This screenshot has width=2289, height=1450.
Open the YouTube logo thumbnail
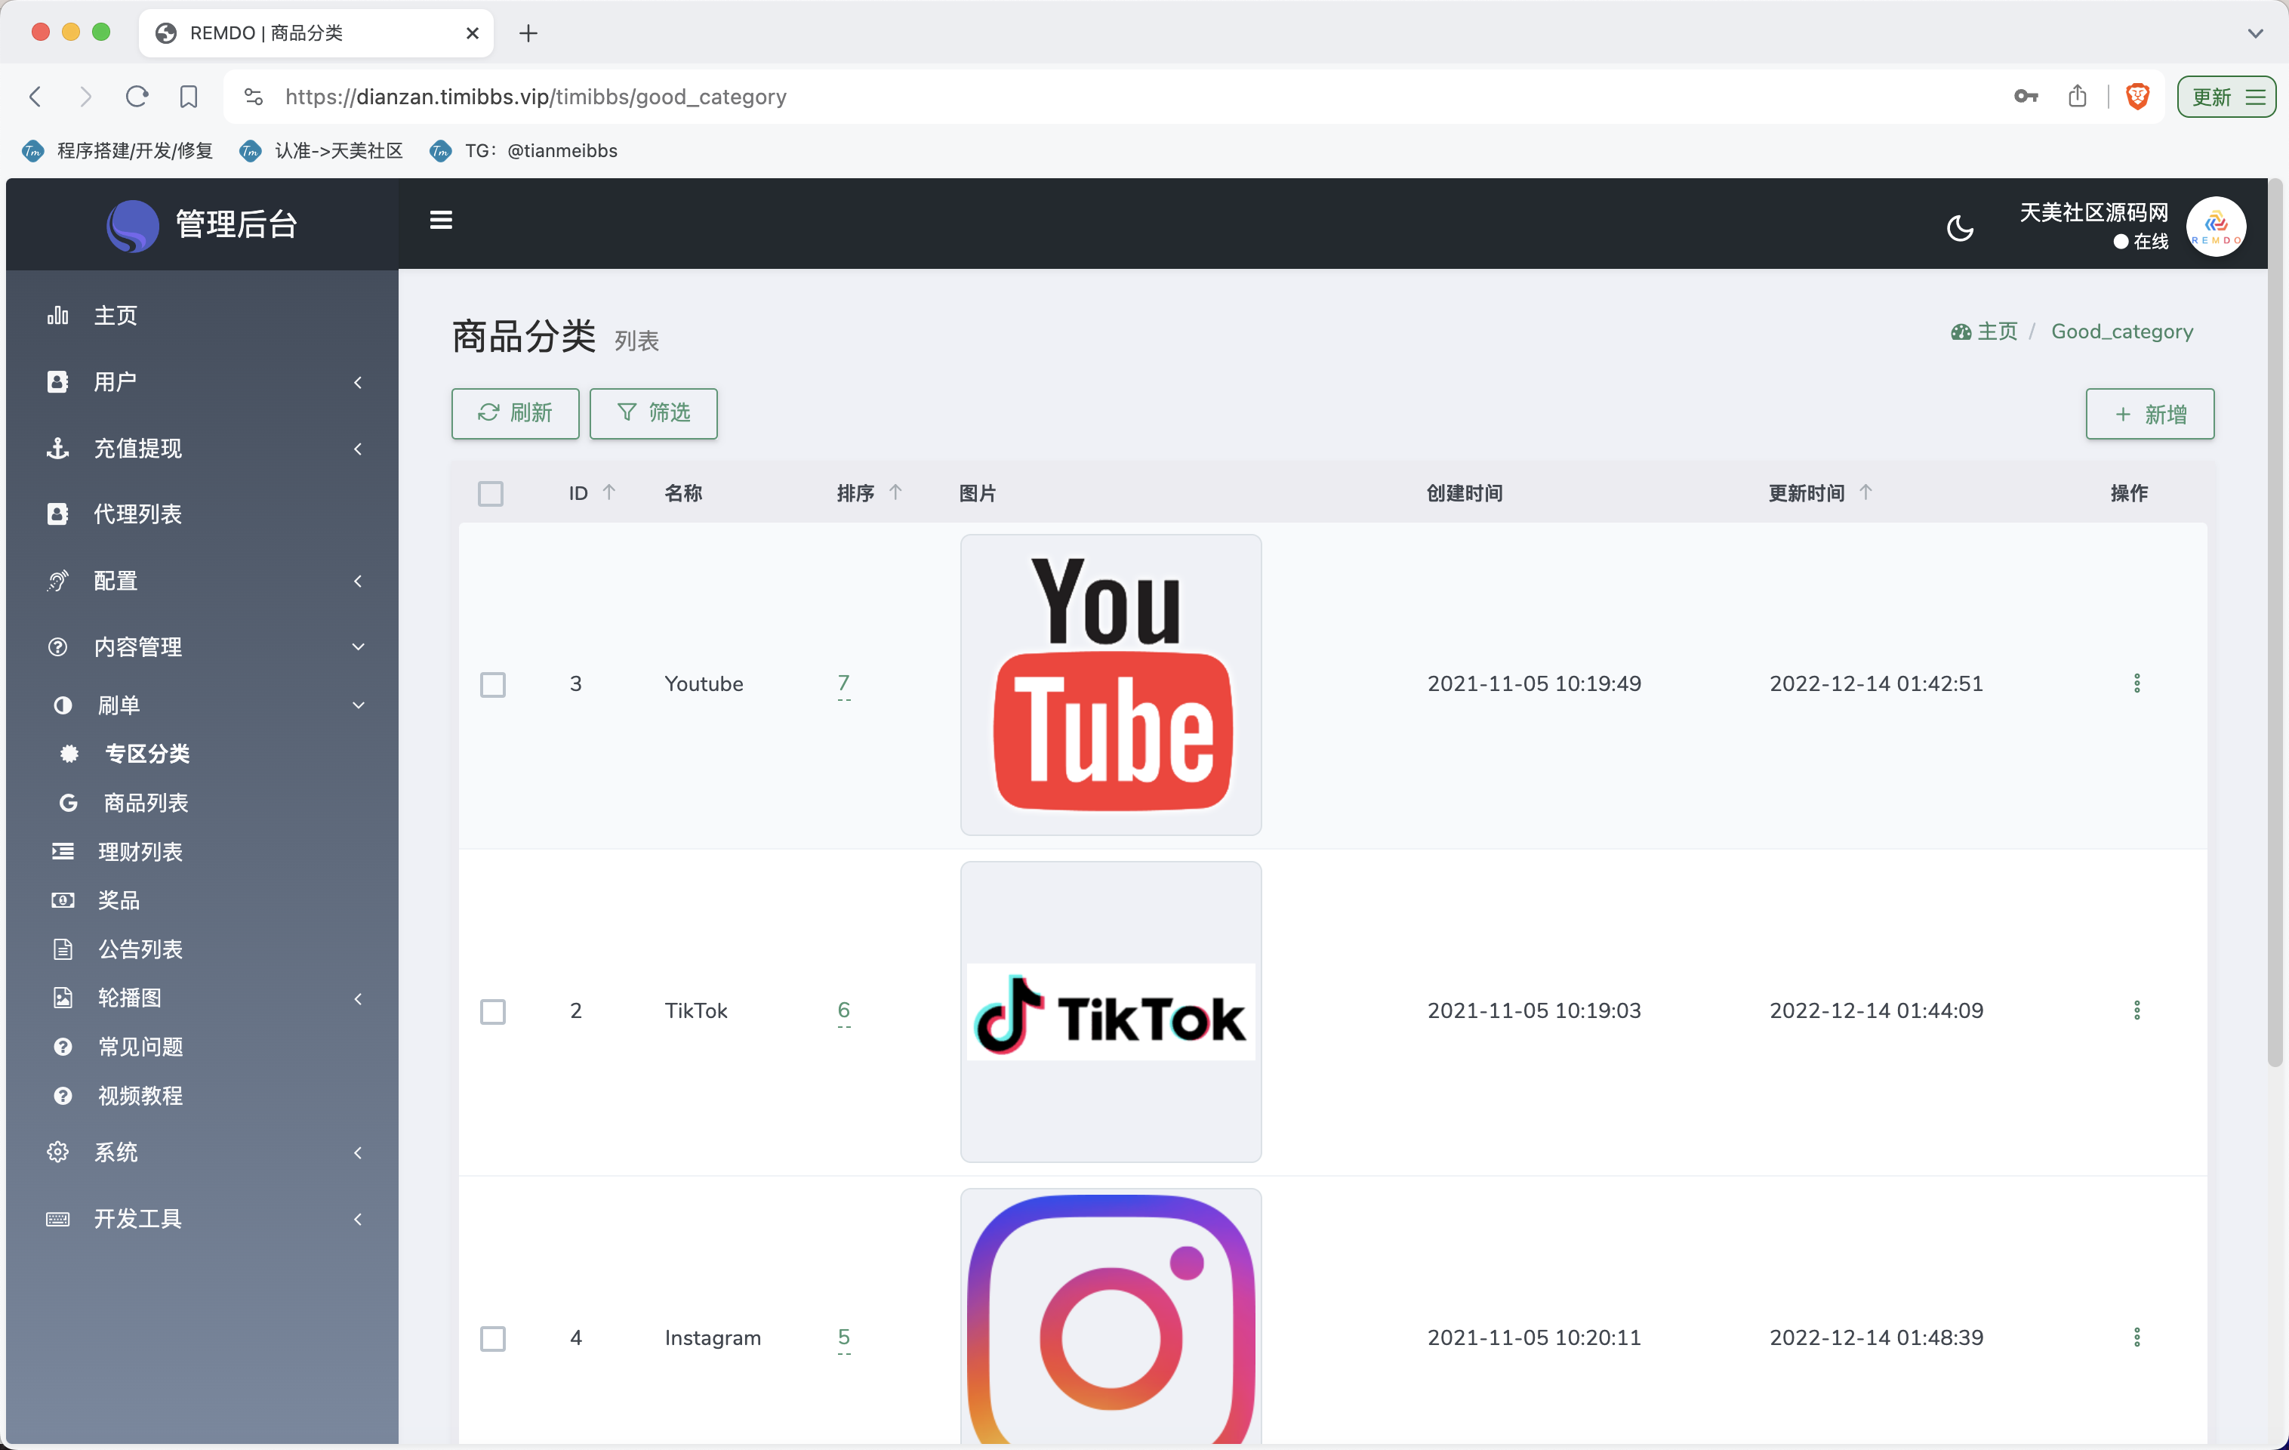tap(1111, 684)
